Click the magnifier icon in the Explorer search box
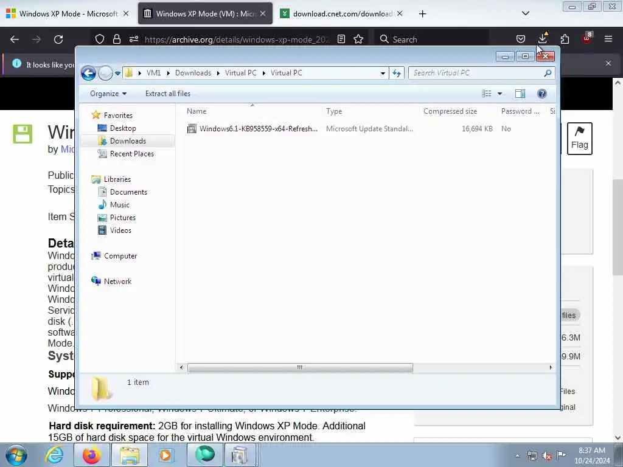Screen dimensions: 623x467 tap(548, 73)
